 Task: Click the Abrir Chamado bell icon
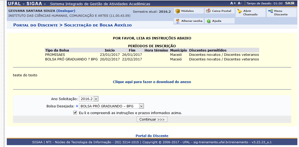[x=239, y=11]
